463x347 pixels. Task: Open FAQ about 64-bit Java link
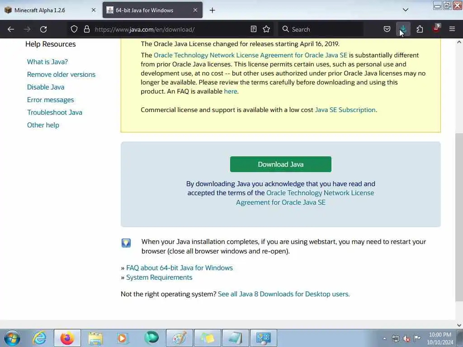point(180,268)
